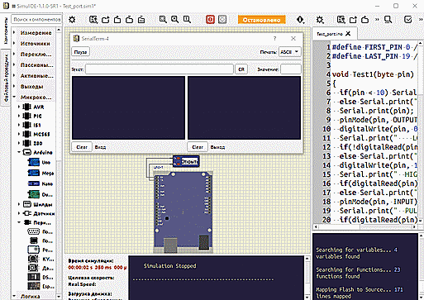This screenshot has width=424, height=300.
Task: Select the Esp... peripheral component
Action: (x=40, y=287)
